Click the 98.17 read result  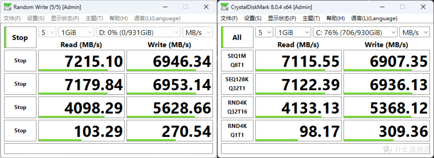[298, 130]
